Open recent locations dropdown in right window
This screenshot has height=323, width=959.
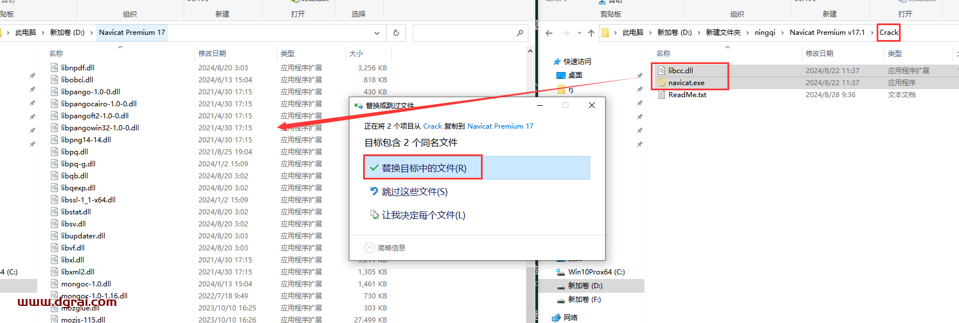(579, 33)
